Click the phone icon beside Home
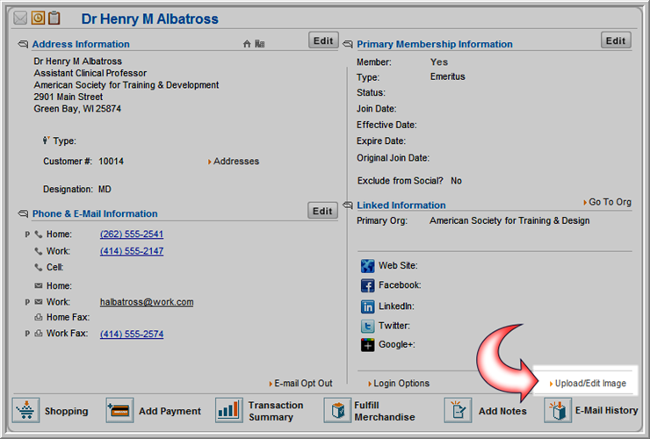650x439 pixels. point(39,234)
